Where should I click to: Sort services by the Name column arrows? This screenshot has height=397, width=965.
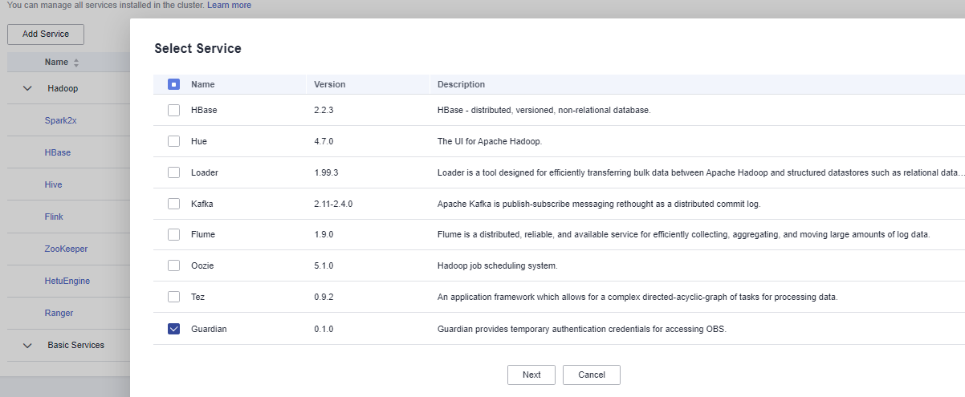(x=76, y=63)
